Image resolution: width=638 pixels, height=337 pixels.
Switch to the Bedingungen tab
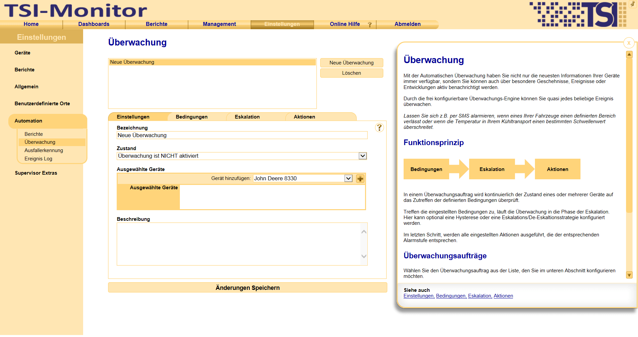192,117
